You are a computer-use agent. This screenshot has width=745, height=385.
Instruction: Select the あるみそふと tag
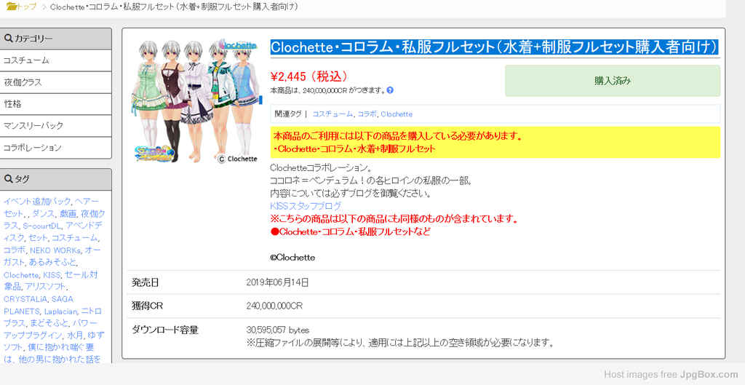coord(52,263)
